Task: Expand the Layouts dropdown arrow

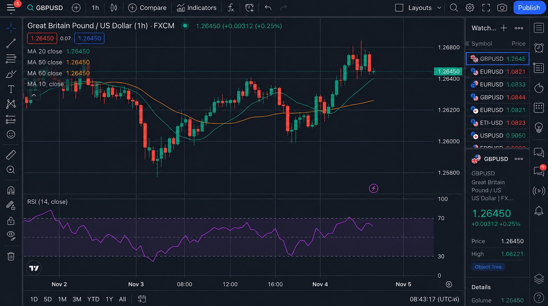Action: point(439,8)
